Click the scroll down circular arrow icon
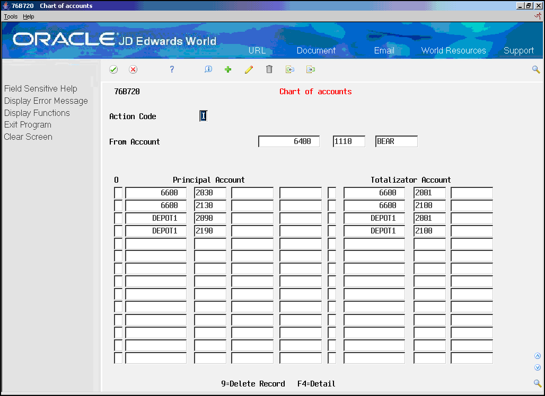The height and width of the screenshot is (396, 545). point(538,367)
